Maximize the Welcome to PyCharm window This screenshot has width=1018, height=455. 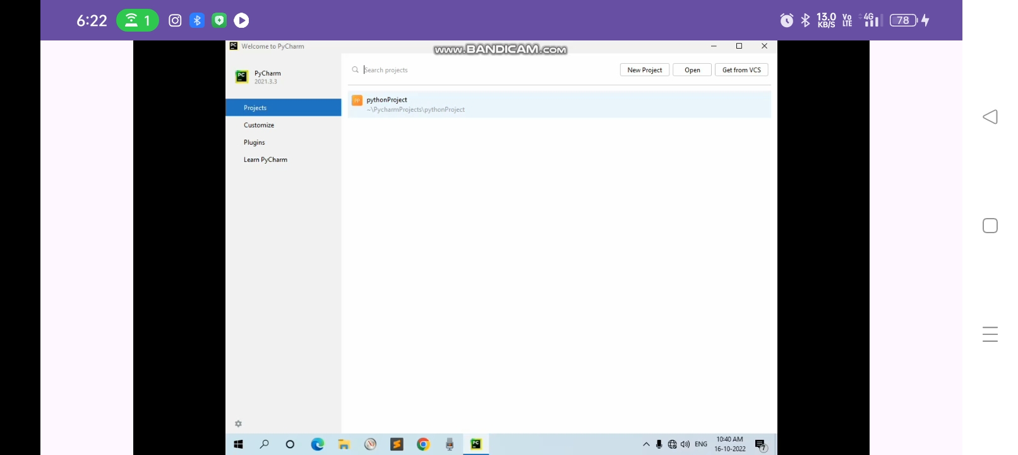[x=739, y=46]
